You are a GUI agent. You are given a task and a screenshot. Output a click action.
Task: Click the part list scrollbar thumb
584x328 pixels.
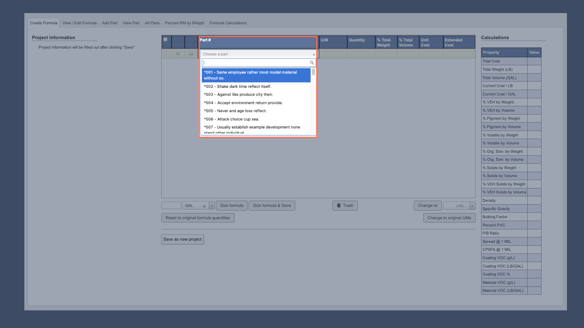click(x=313, y=72)
